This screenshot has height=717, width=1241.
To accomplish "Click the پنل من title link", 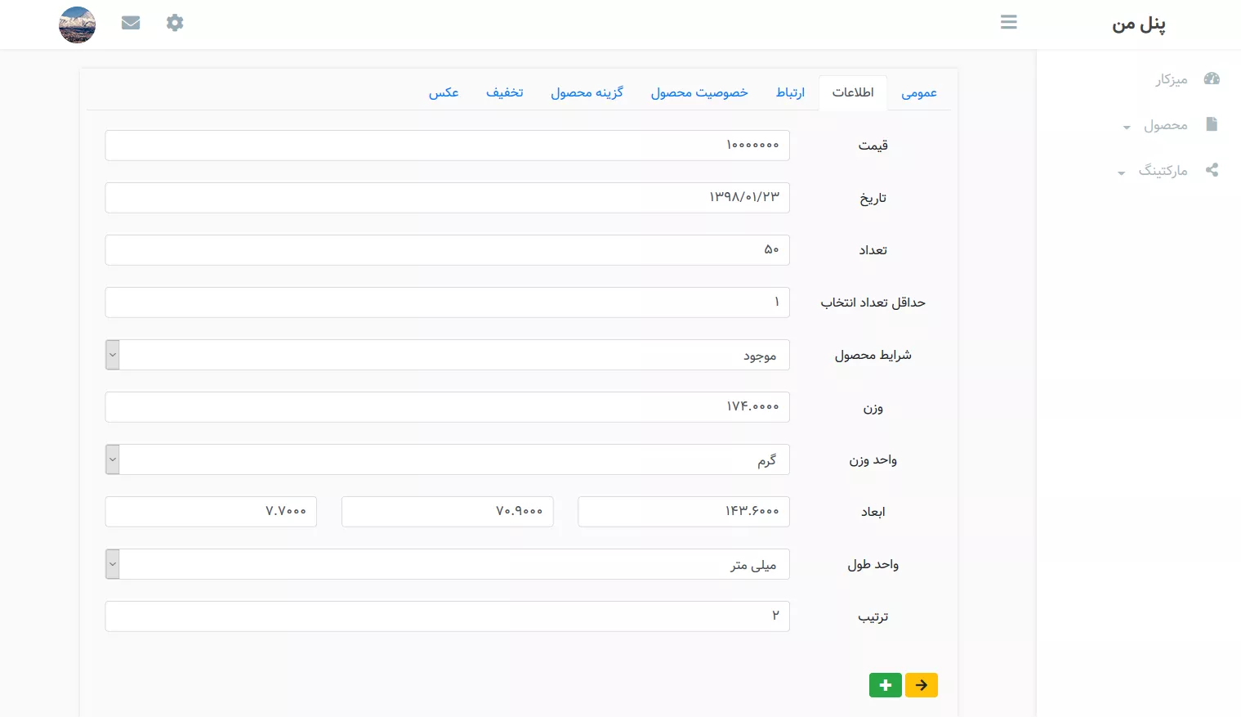I will coord(1138,25).
